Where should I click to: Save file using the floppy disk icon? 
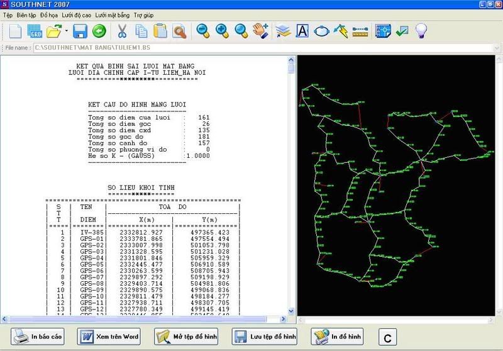80,31
